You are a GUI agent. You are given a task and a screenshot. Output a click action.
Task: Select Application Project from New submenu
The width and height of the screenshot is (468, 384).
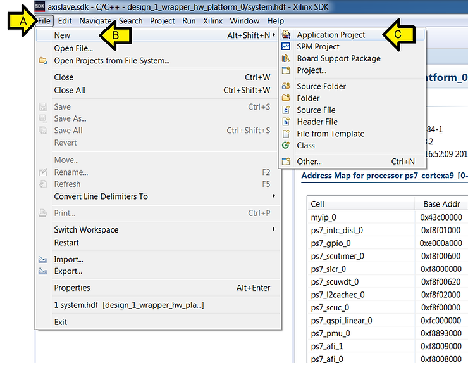click(352, 35)
